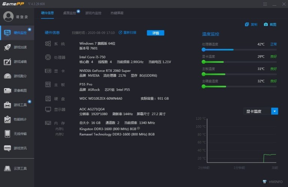This screenshot has width=288, height=187.
Task: Select 游戏滤镜 filter sidebar icon
Action: coord(8,62)
